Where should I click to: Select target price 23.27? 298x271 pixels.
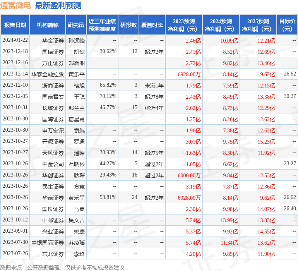290,164
